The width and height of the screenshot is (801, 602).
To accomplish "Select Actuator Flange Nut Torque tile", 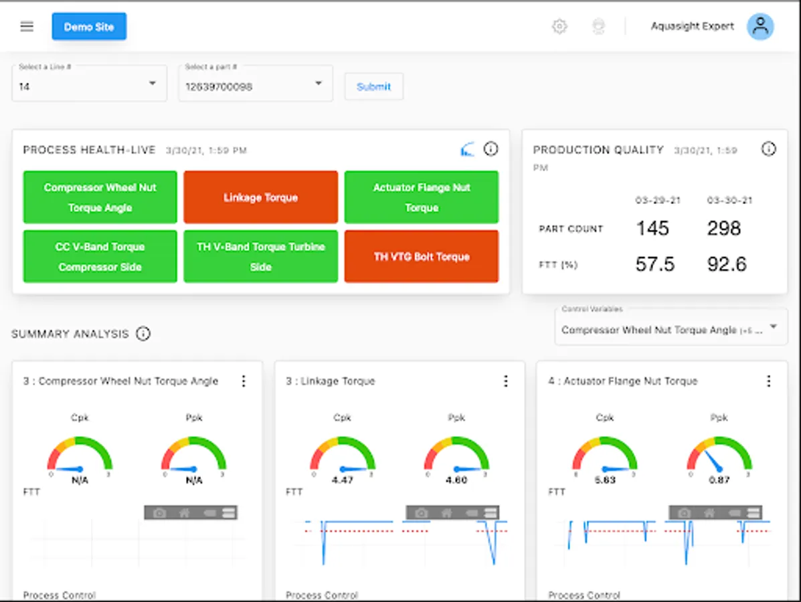I will tap(422, 197).
